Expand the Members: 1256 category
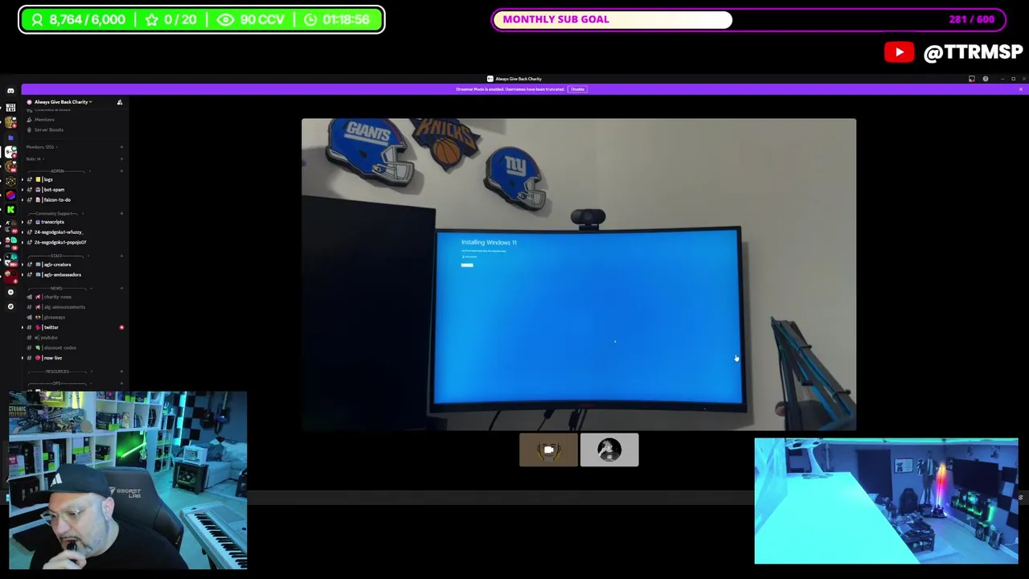1029x579 pixels. (x=41, y=147)
